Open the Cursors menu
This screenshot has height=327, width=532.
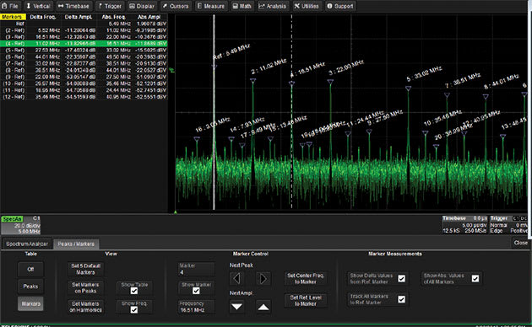click(x=176, y=6)
